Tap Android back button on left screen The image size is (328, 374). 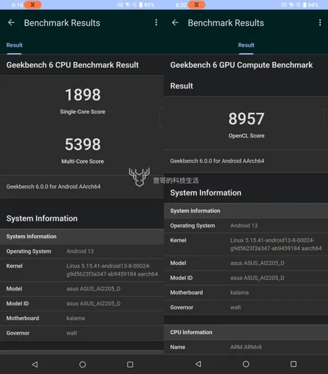pyautogui.click(x=35, y=364)
